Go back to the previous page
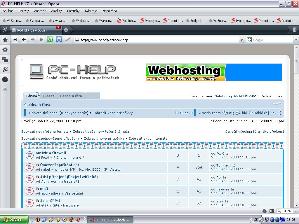The width and height of the screenshot is (299, 224). point(24,40)
